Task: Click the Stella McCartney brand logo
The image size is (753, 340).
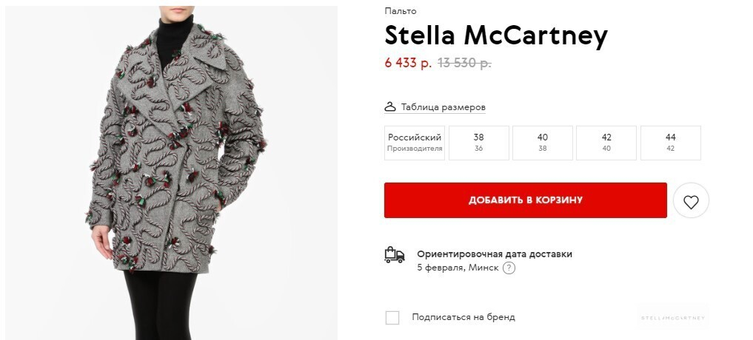Action: 673,318
